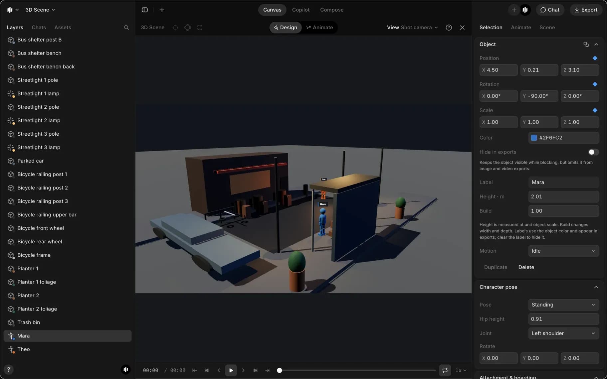Open the View Shot camera dropdown
This screenshot has height=379, width=607.
click(412, 28)
